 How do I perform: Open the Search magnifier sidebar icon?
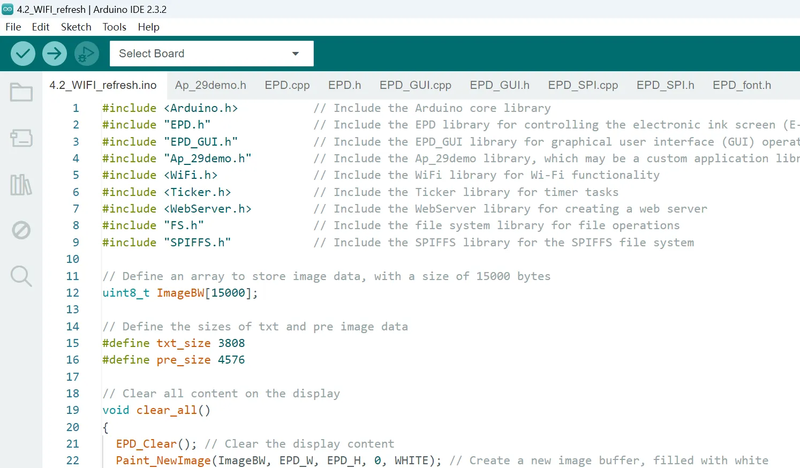[x=21, y=276]
